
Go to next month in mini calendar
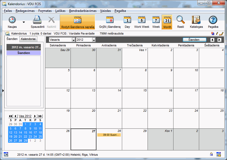35,116
